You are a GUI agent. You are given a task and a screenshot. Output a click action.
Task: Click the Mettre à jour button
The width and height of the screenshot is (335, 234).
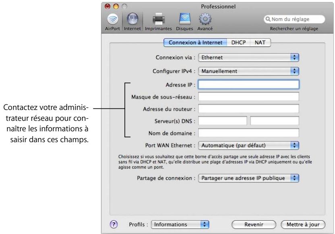pyautogui.click(x=303, y=224)
